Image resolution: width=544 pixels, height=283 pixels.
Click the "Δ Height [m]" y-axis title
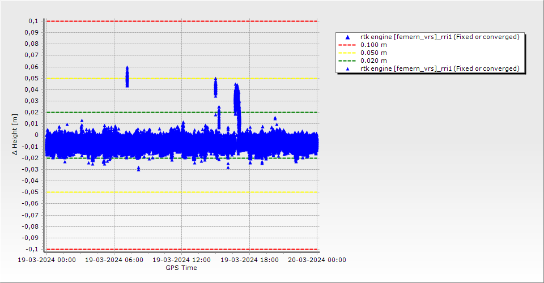tap(15, 135)
